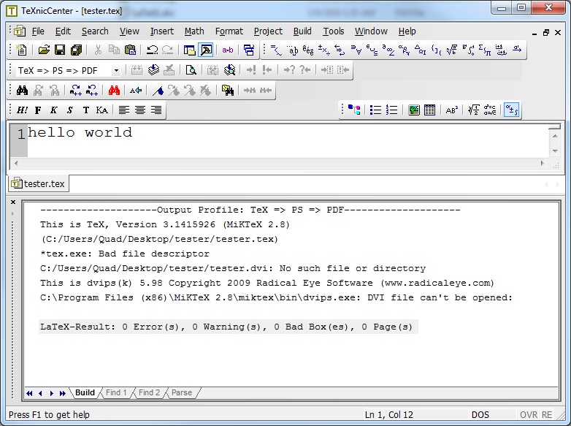Center align text
The height and width of the screenshot is (426, 571).
[x=140, y=110]
